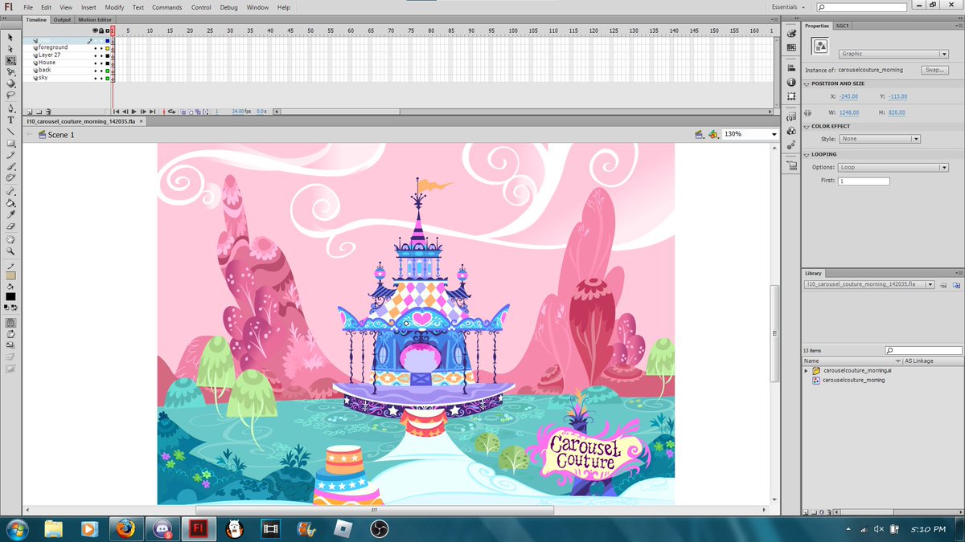
Task: Open the Info panel icon in dock
Action: (x=791, y=82)
